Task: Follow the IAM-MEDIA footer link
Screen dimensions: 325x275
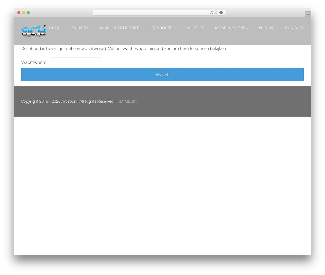Action: (126, 101)
